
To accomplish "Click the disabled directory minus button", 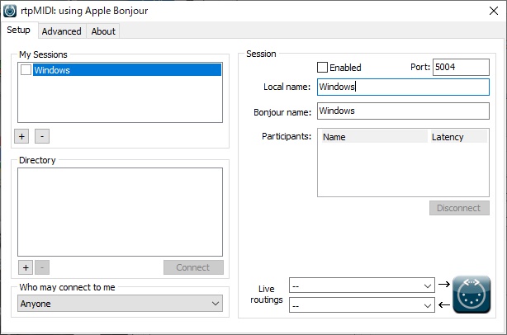I will [x=42, y=267].
